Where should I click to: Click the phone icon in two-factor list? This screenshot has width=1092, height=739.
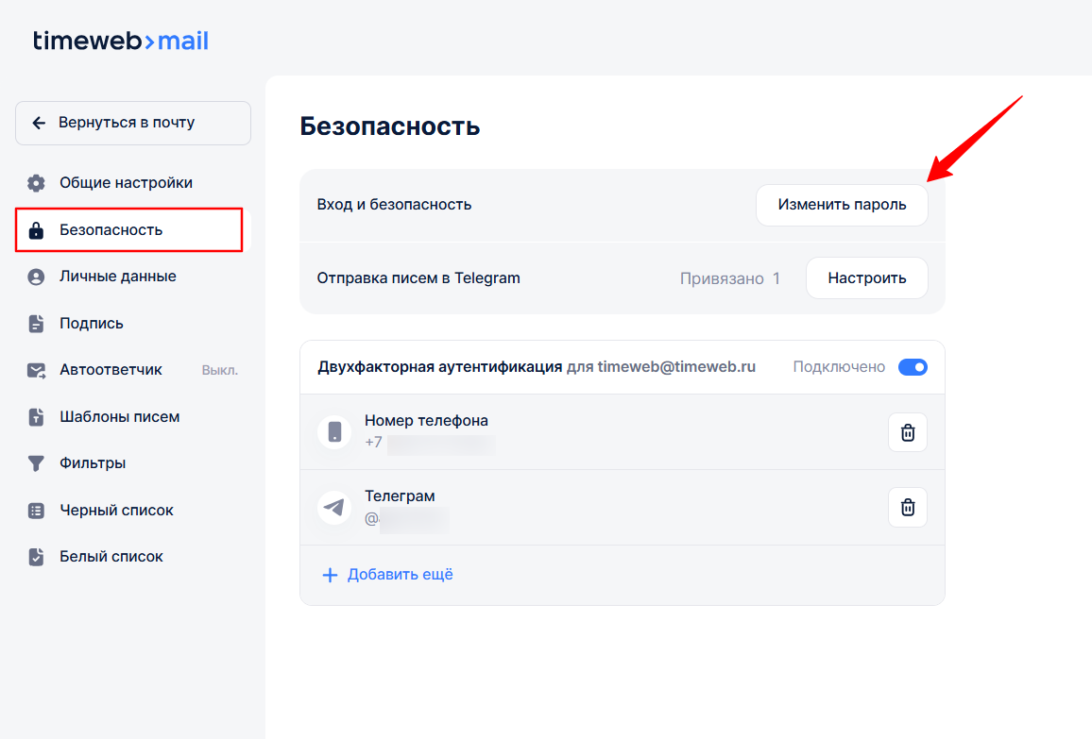334,432
